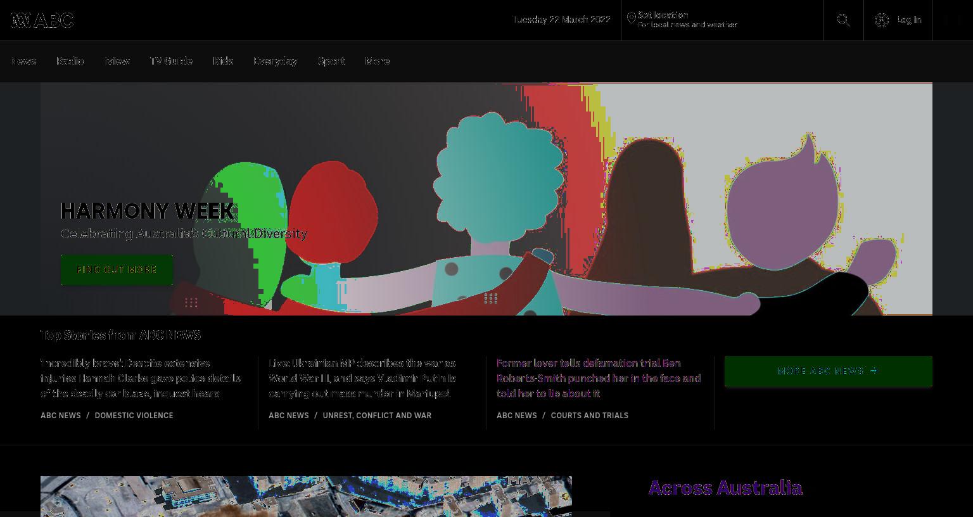Viewport: 973px width, 517px height.
Task: Go to the ABC home logo
Action: [42, 20]
